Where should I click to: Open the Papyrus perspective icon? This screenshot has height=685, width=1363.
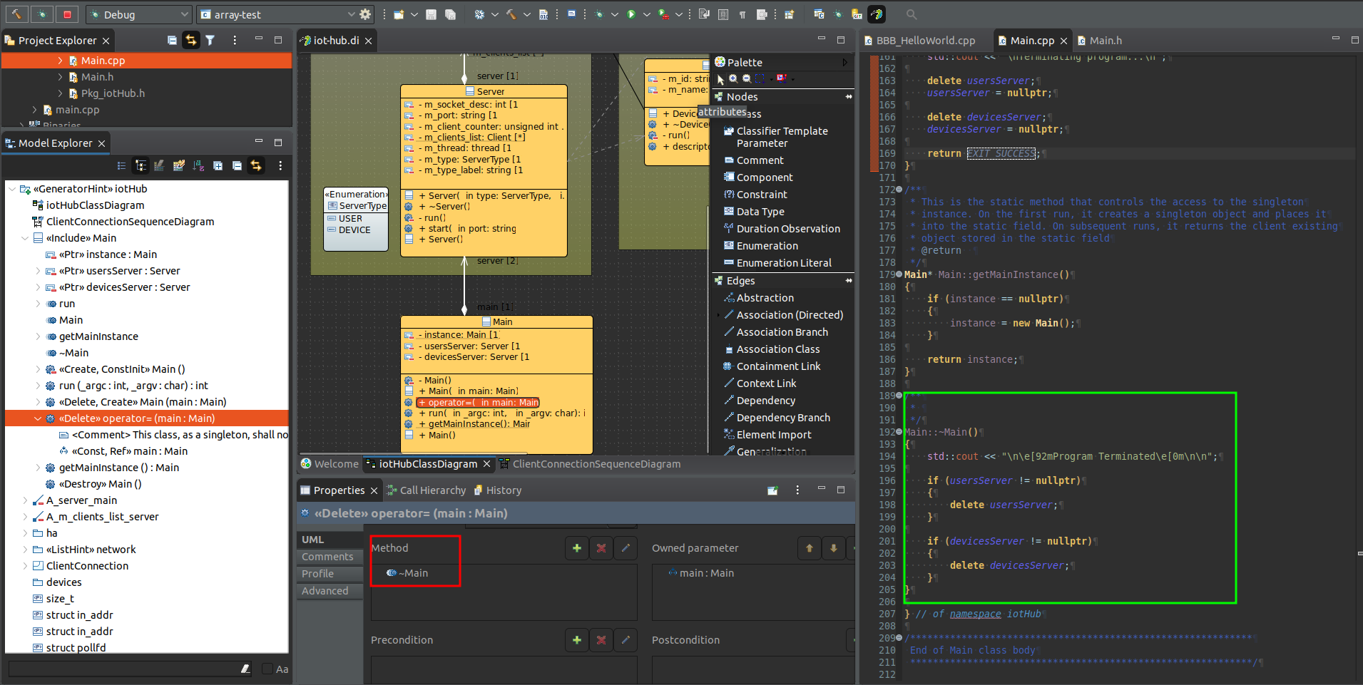tap(877, 14)
